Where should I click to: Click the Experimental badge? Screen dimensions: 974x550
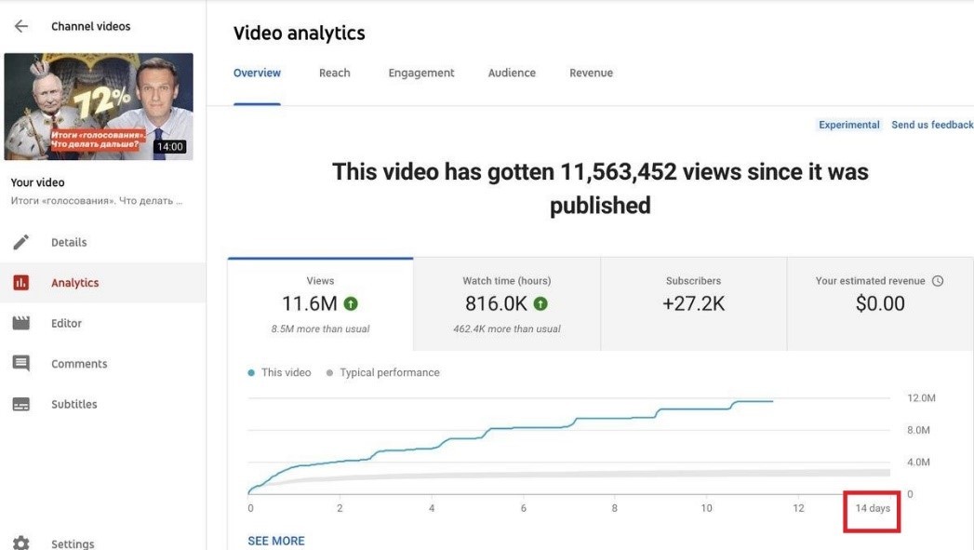tap(848, 125)
